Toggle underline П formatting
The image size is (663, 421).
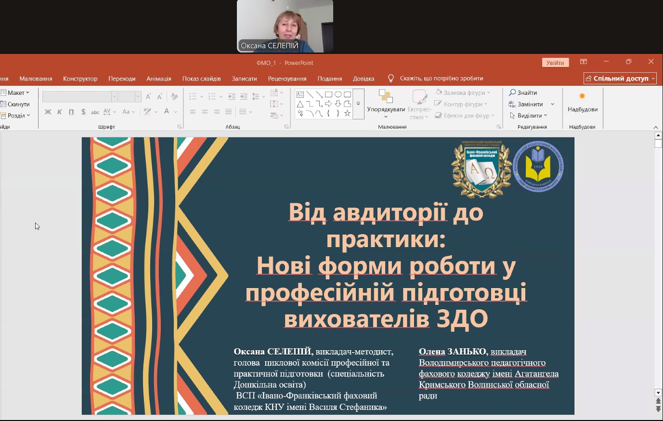[x=71, y=112]
